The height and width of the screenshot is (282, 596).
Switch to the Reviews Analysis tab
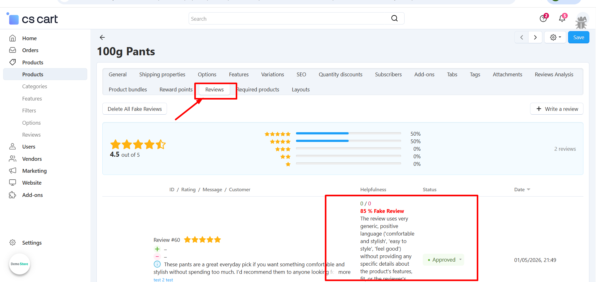pos(554,74)
